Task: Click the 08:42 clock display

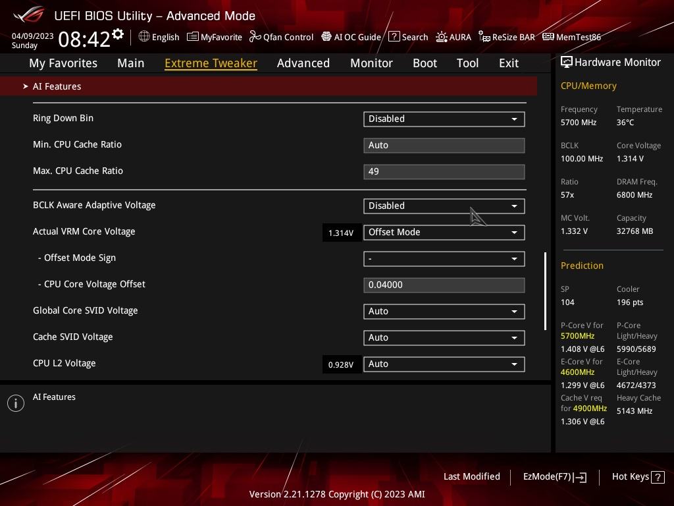Action: [x=84, y=39]
